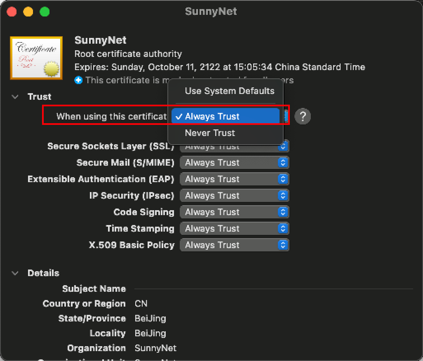
Task: Open Secure Sockets Layer (SSL) dropdown arrows
Action: 283,146
